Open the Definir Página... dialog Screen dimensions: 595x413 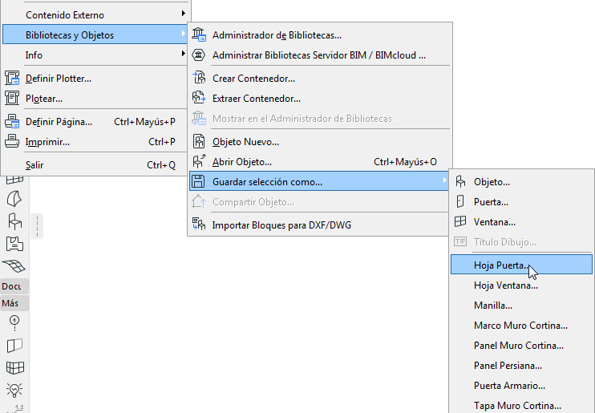click(x=95, y=121)
